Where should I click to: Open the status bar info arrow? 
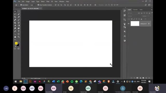tap(46, 78)
